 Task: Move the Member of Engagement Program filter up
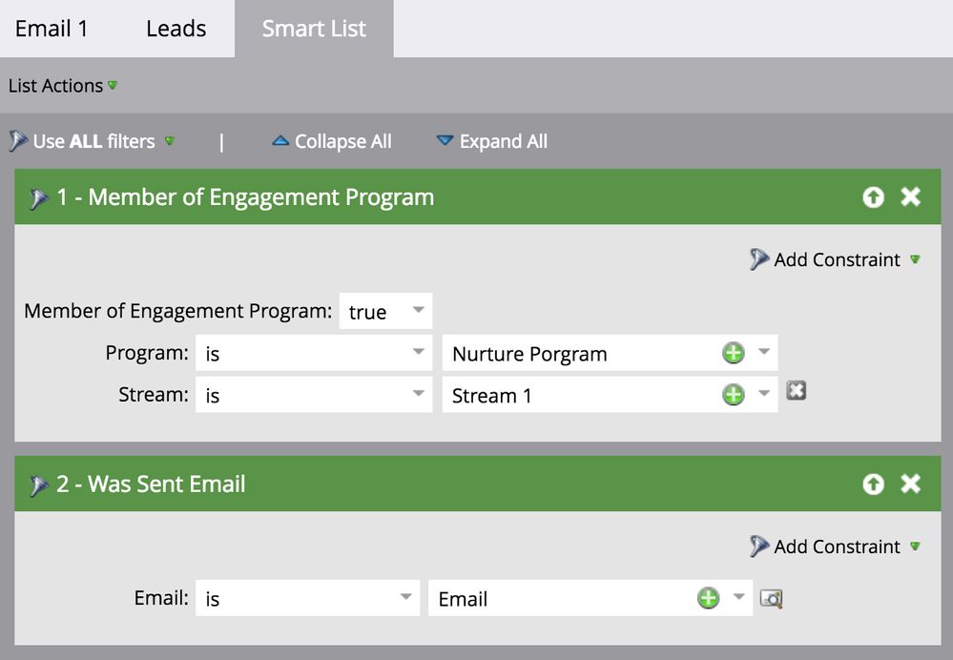coord(874,196)
